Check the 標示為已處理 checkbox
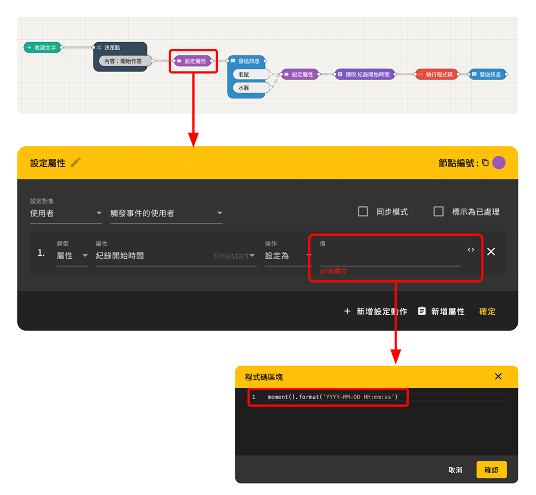The height and width of the screenshot is (495, 536). pos(439,212)
